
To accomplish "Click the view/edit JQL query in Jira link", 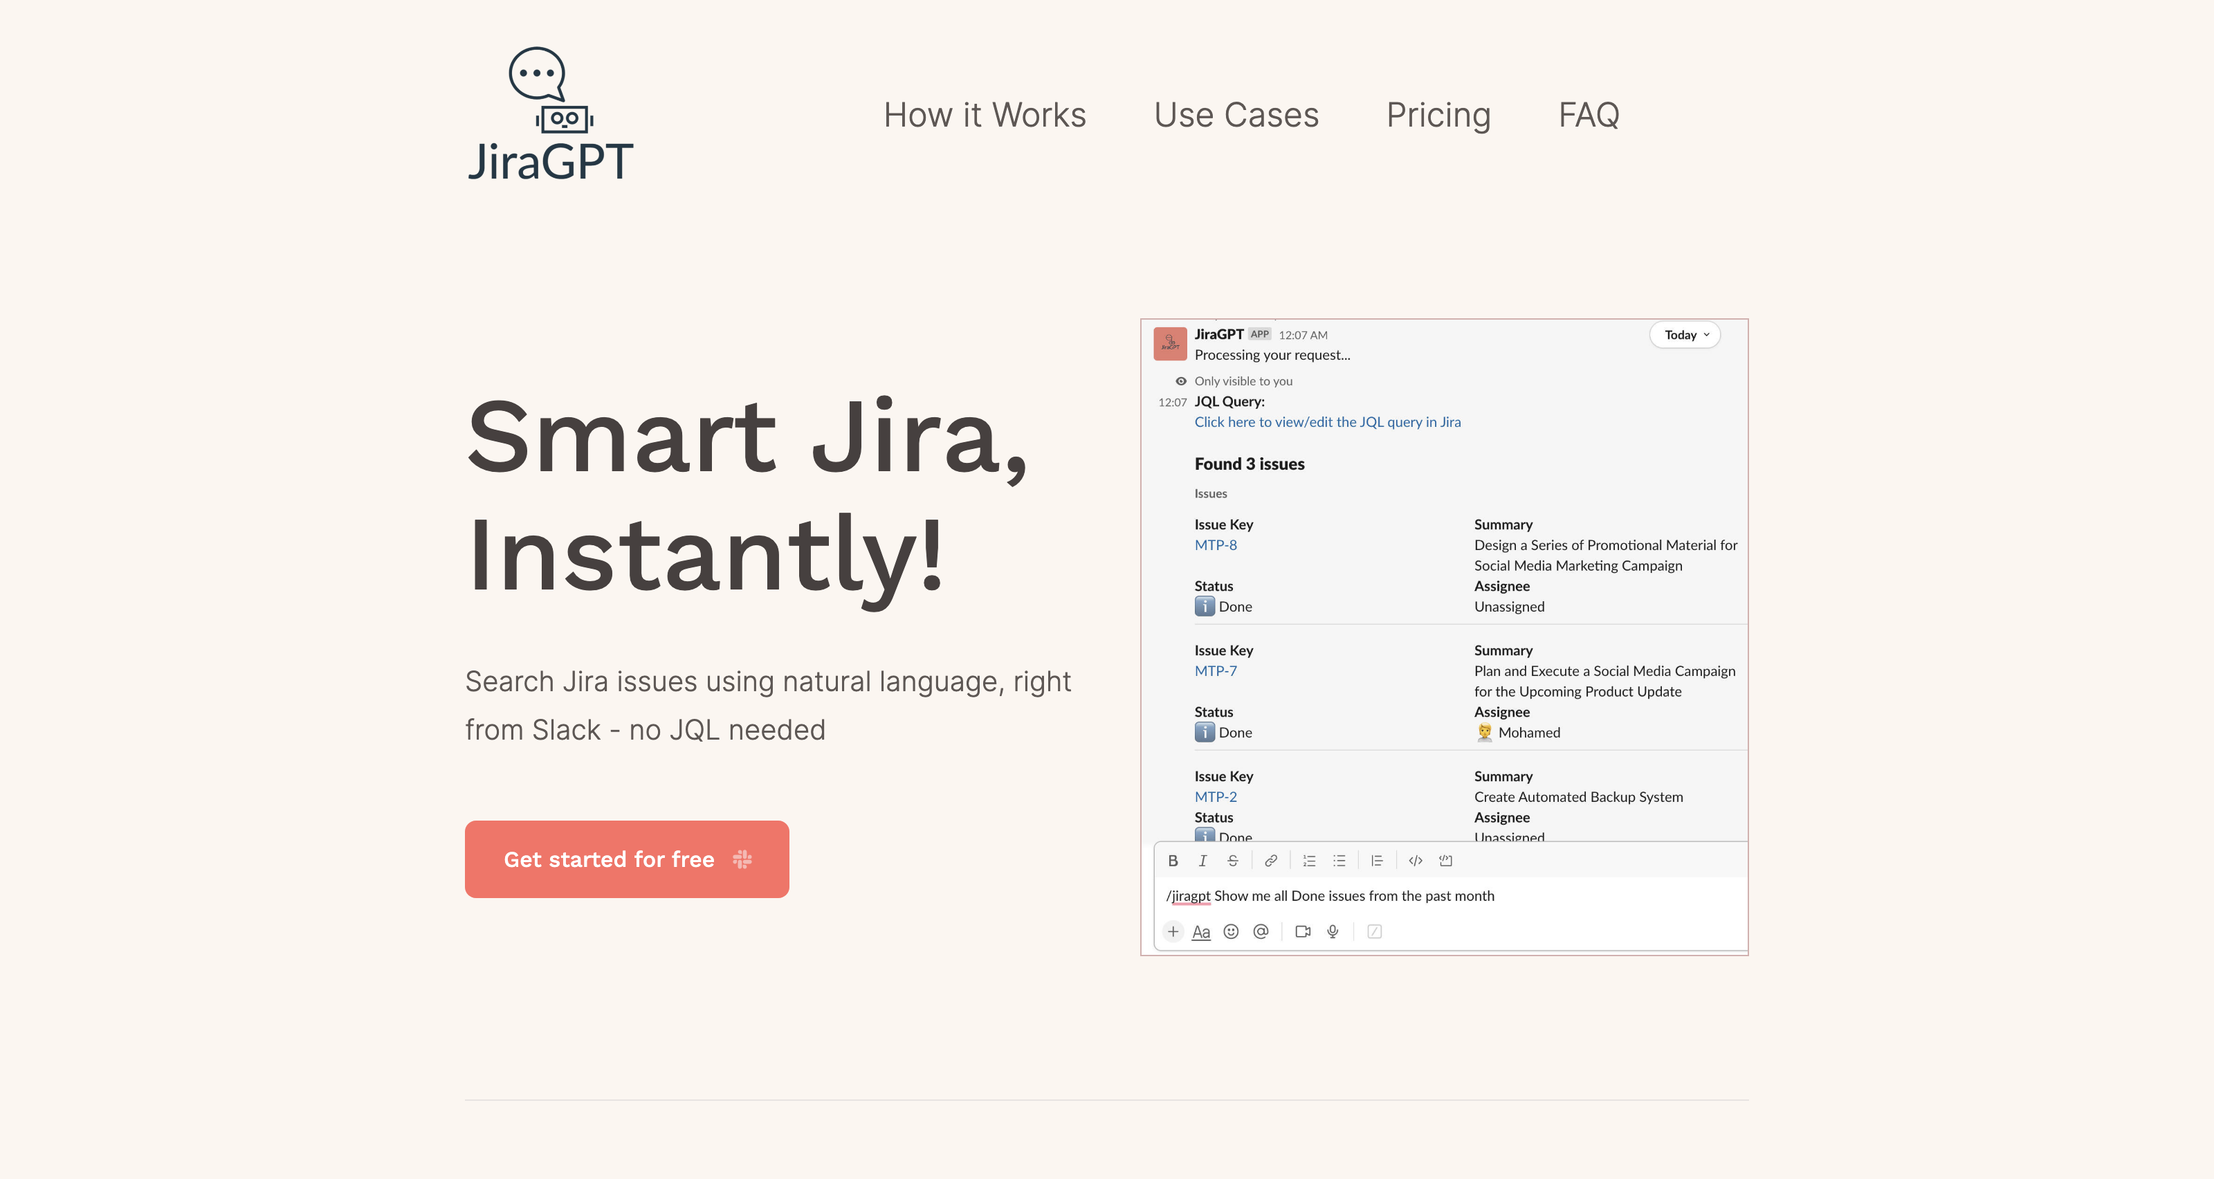I will [1327, 422].
